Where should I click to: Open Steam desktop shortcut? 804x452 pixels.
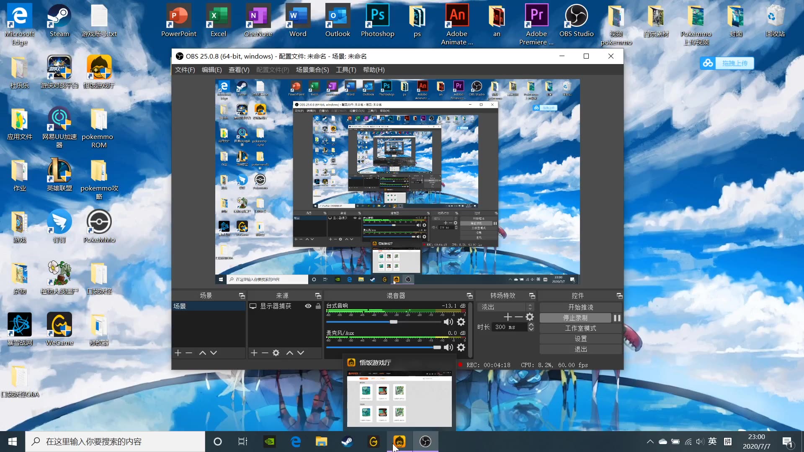(59, 21)
